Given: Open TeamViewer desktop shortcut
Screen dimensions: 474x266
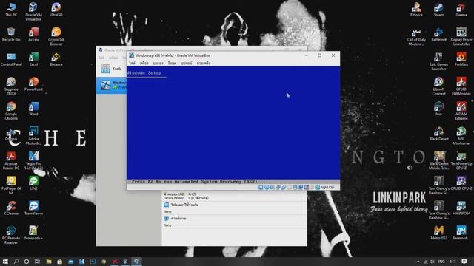Looking at the screenshot, I should click(33, 208).
